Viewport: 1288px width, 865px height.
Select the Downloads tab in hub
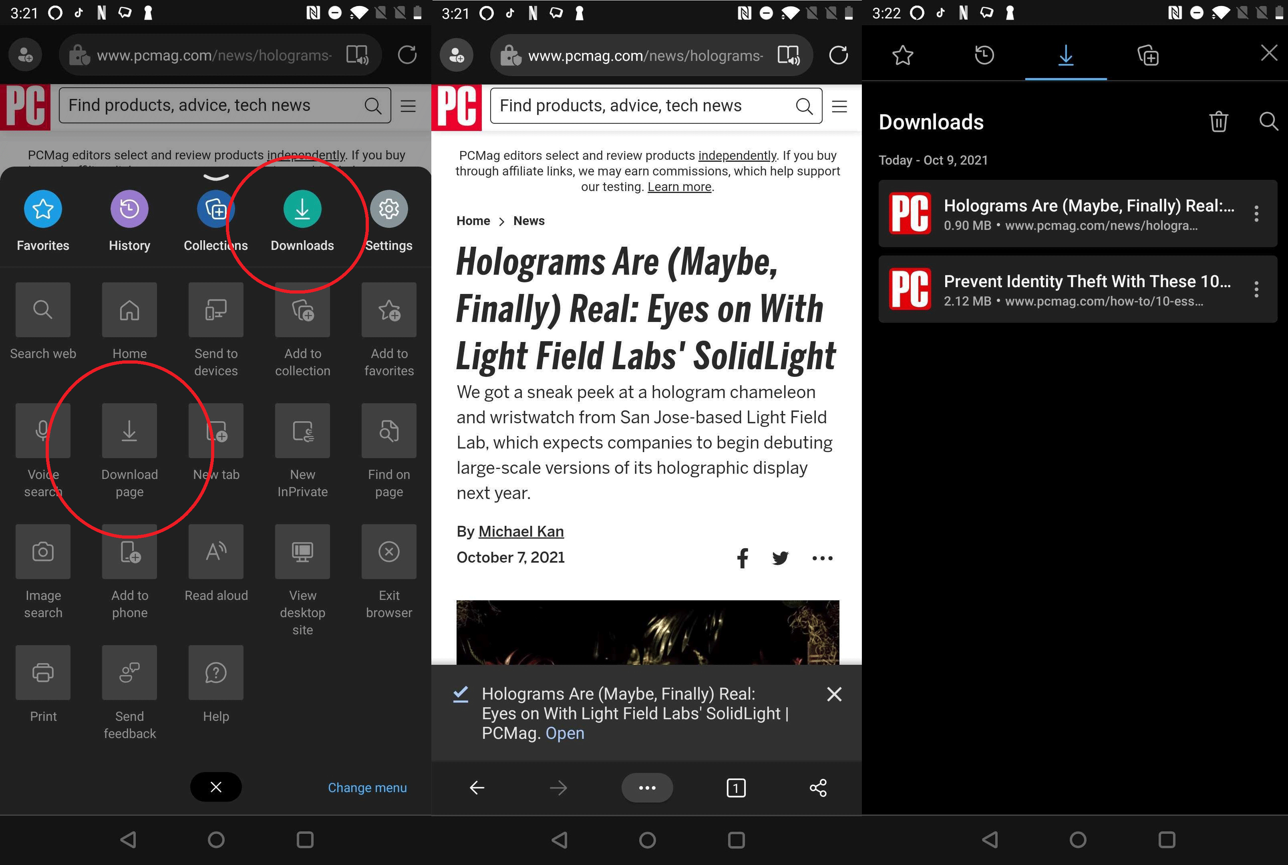(x=1066, y=55)
